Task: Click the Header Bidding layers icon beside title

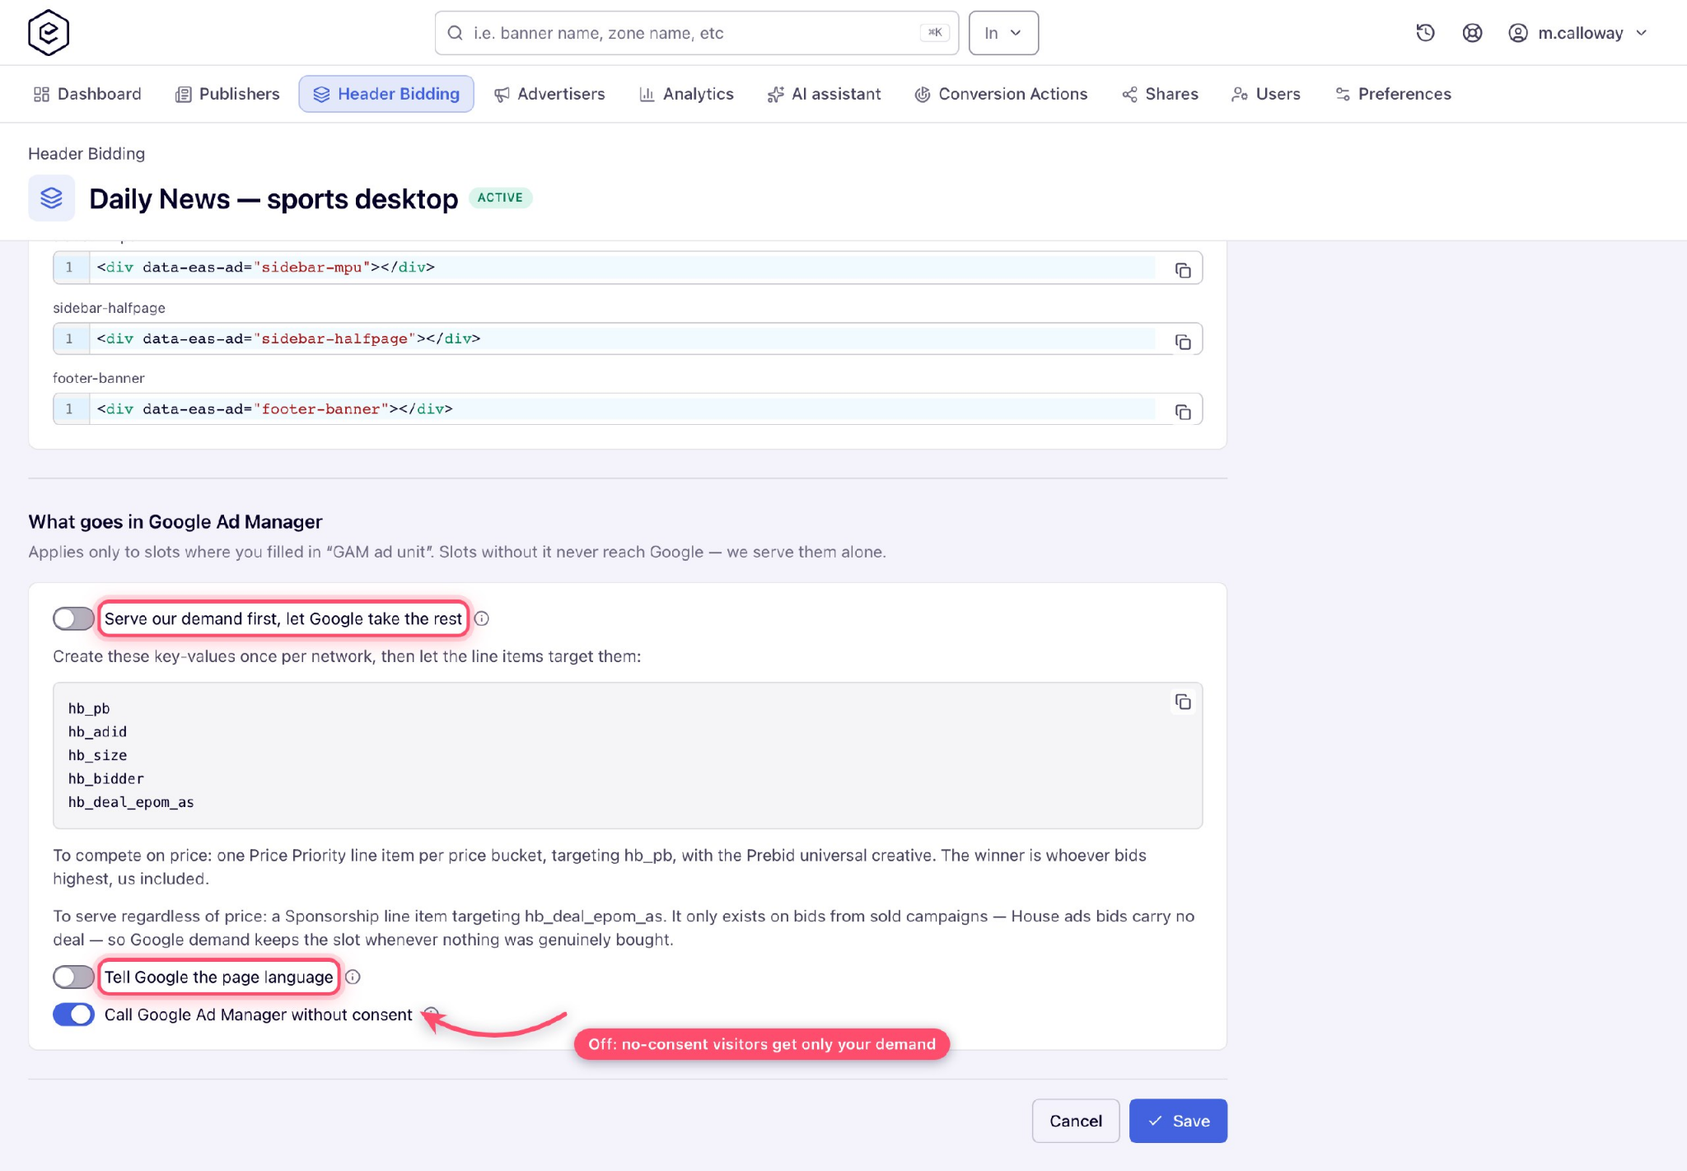Action: pyautogui.click(x=51, y=198)
